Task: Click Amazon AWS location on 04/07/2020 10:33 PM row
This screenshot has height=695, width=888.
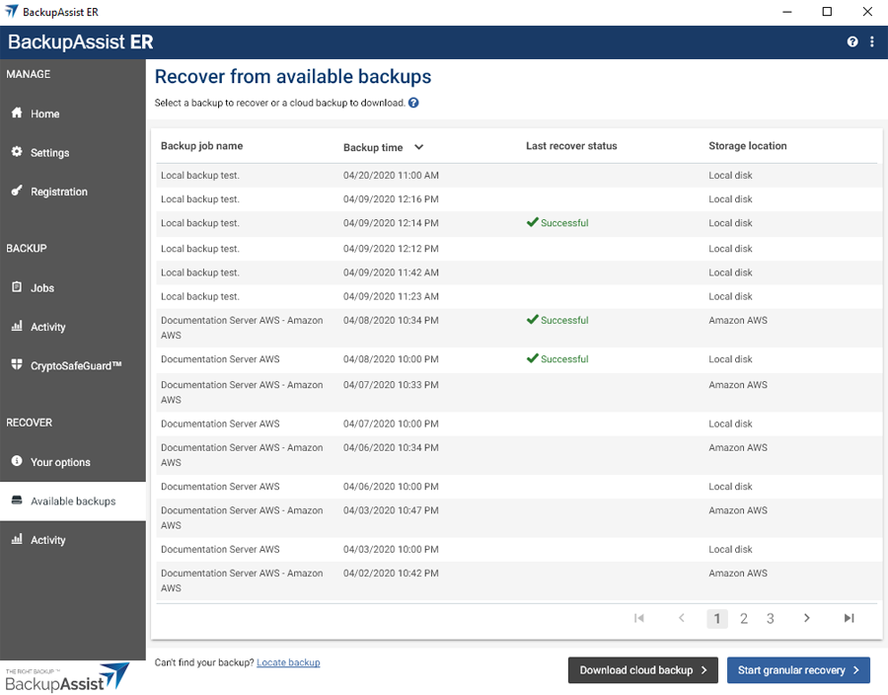Action: 738,385
